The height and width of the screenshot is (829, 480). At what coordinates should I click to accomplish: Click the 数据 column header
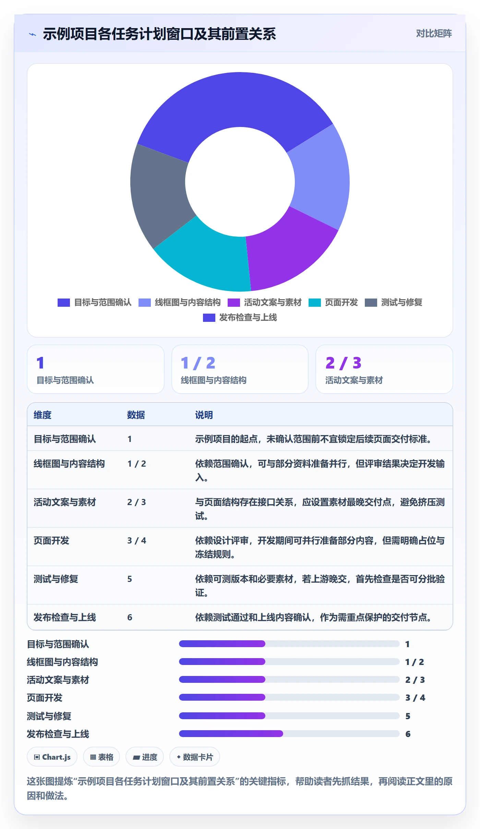[136, 415]
